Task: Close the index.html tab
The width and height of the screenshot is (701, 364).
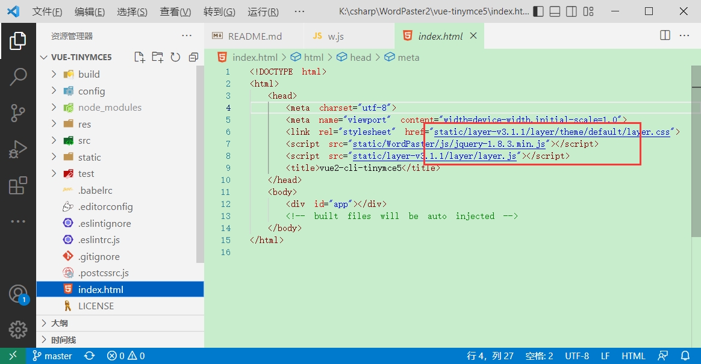Action: tap(473, 35)
